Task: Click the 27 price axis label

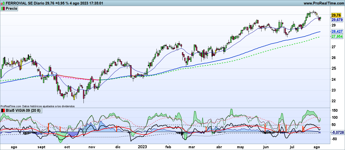Action: point(333,47)
